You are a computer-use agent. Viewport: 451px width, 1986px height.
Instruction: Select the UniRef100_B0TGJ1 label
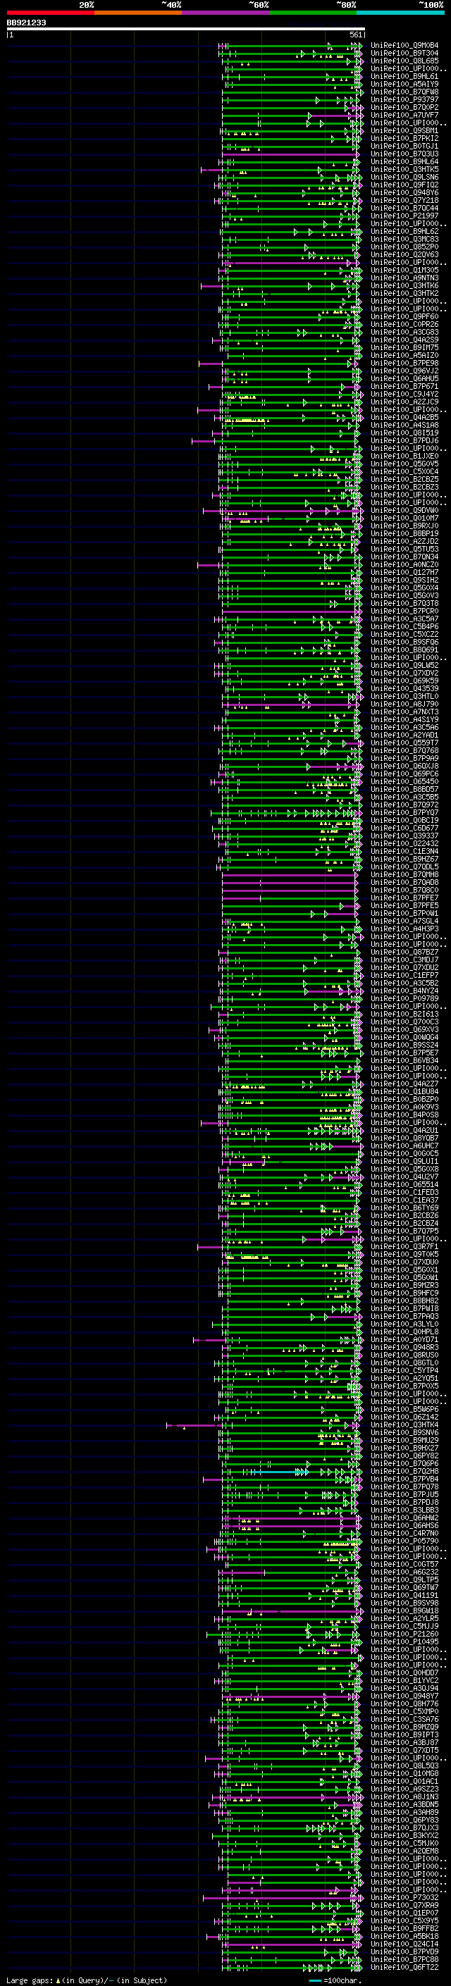(404, 147)
